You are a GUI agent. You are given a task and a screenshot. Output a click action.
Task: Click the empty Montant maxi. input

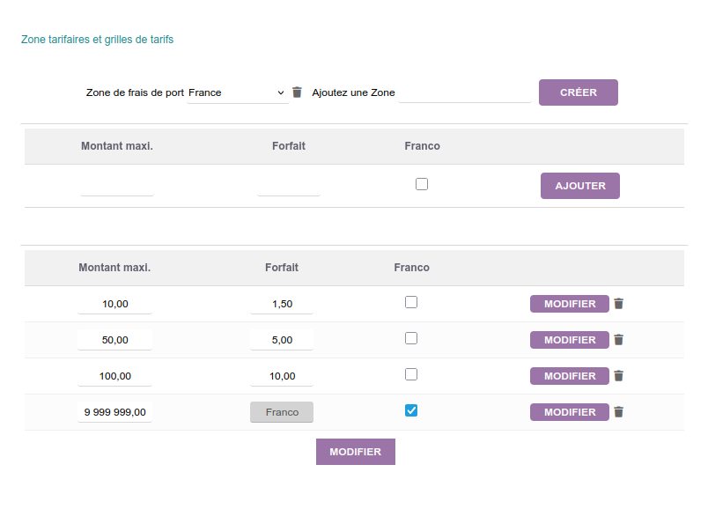pos(116,186)
